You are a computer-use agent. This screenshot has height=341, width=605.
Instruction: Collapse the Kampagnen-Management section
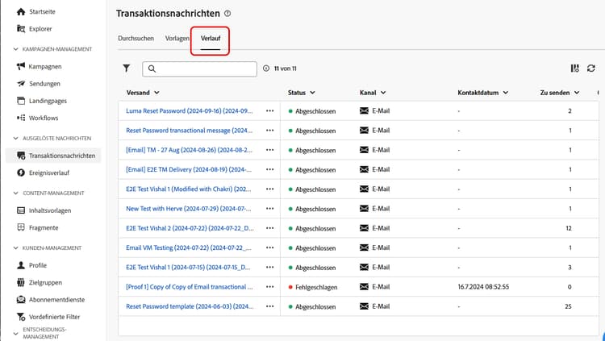tap(16, 49)
